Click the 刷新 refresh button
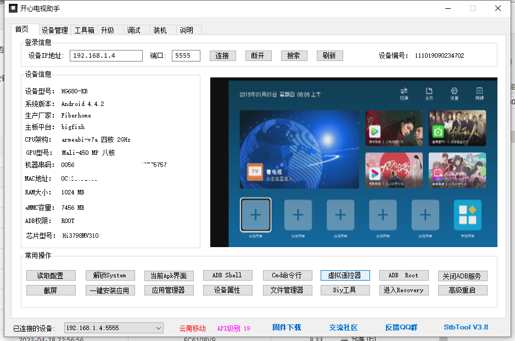This screenshot has width=515, height=341. tap(330, 55)
